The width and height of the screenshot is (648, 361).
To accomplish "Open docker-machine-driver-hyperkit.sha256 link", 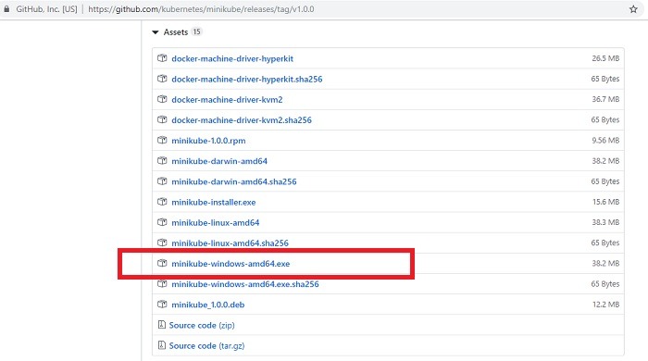I will [x=247, y=79].
